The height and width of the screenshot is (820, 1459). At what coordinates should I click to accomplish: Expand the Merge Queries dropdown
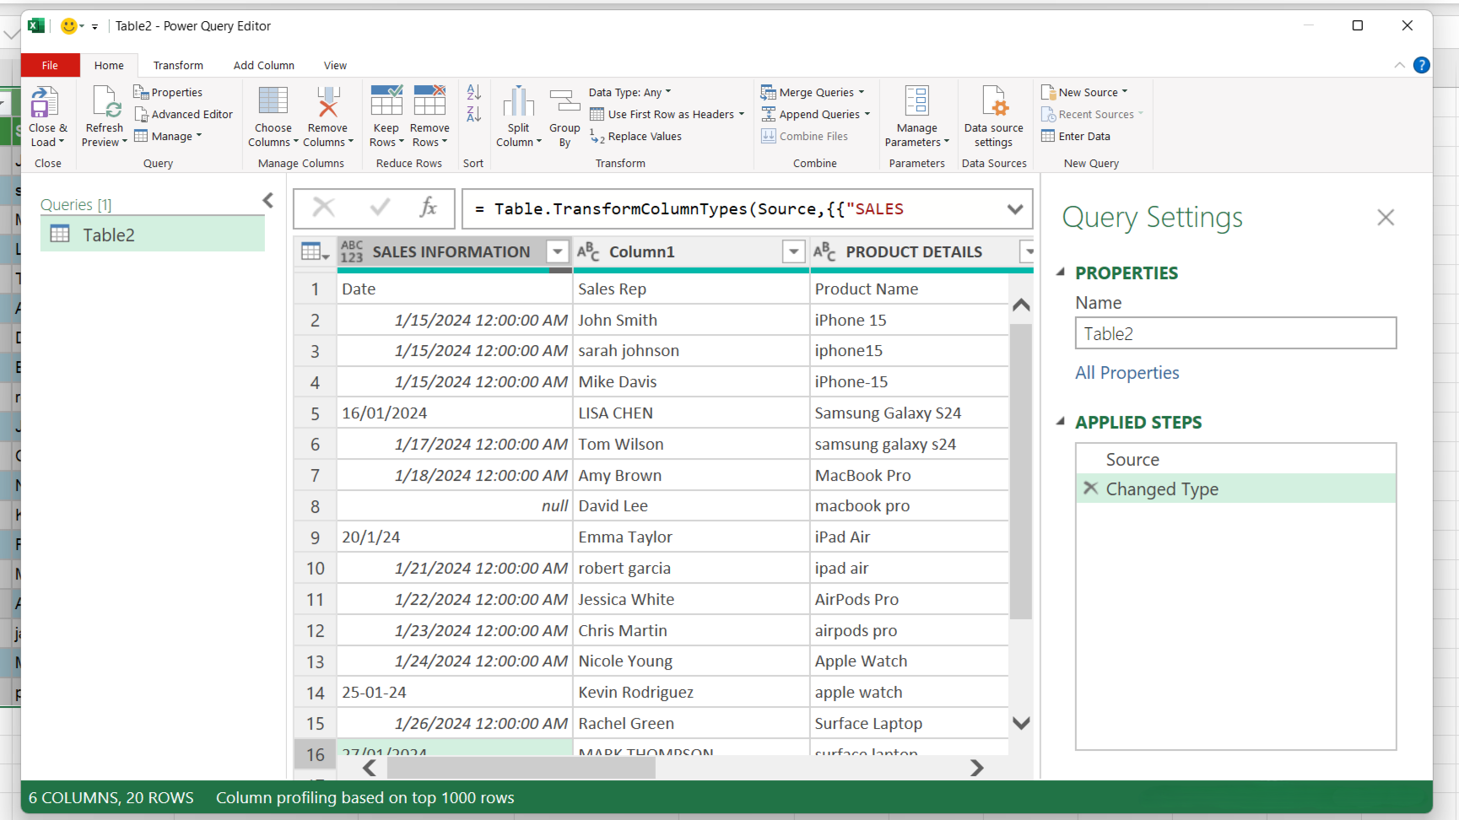(x=861, y=92)
